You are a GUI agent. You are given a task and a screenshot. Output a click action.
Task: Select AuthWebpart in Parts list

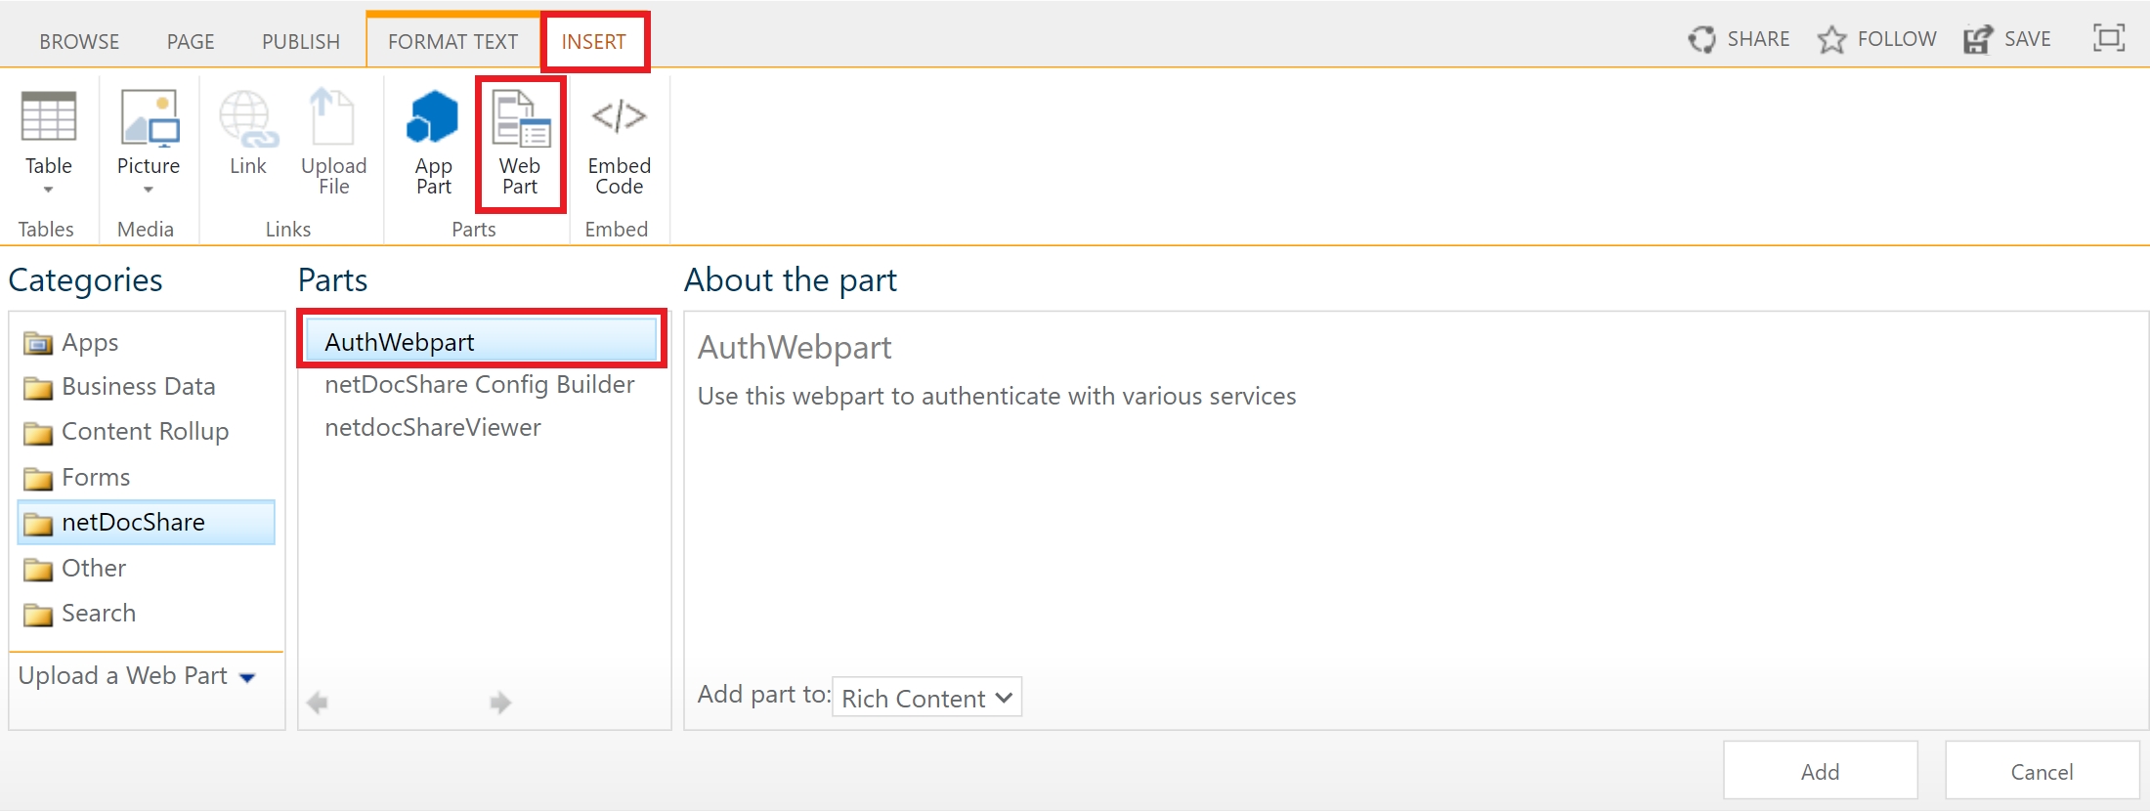(x=482, y=341)
